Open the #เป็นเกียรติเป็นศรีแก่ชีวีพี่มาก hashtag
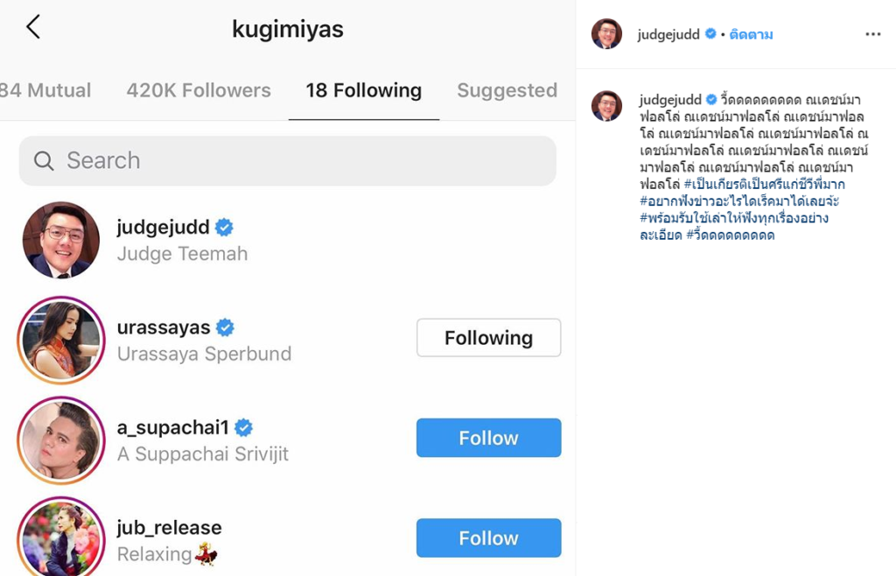Screen dimensions: 896x576 coord(764,184)
